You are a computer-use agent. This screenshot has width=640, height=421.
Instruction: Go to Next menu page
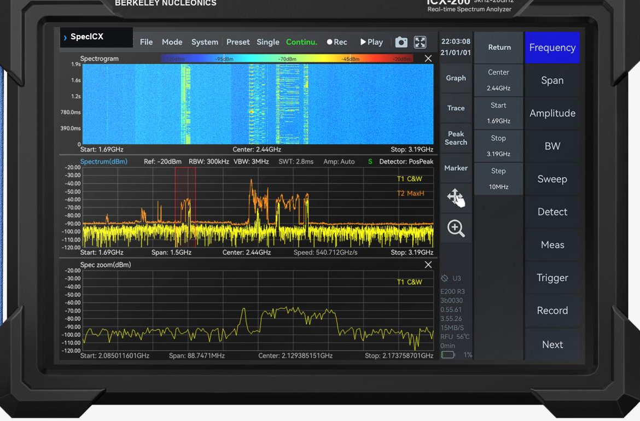tap(552, 344)
